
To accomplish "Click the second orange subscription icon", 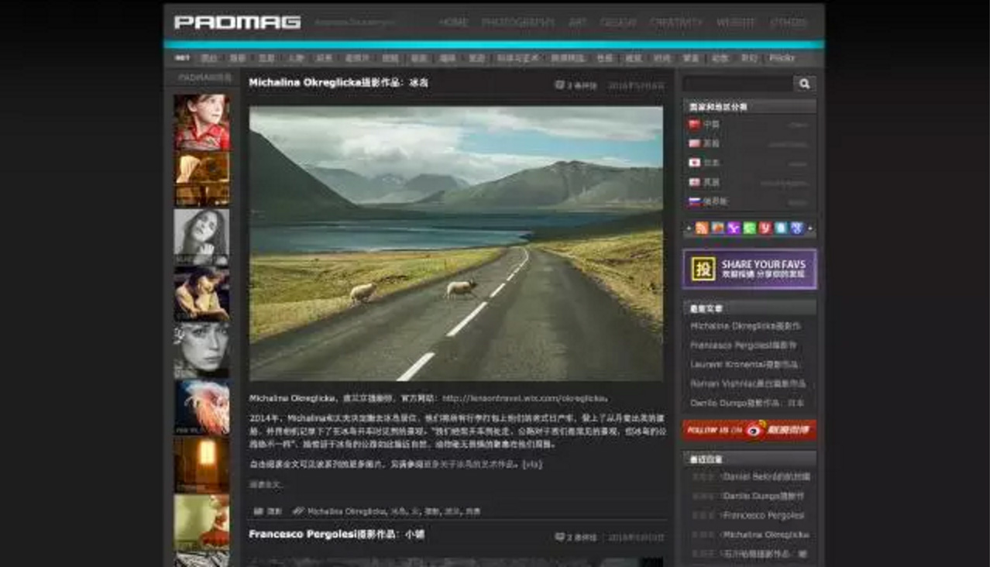I will 718,228.
